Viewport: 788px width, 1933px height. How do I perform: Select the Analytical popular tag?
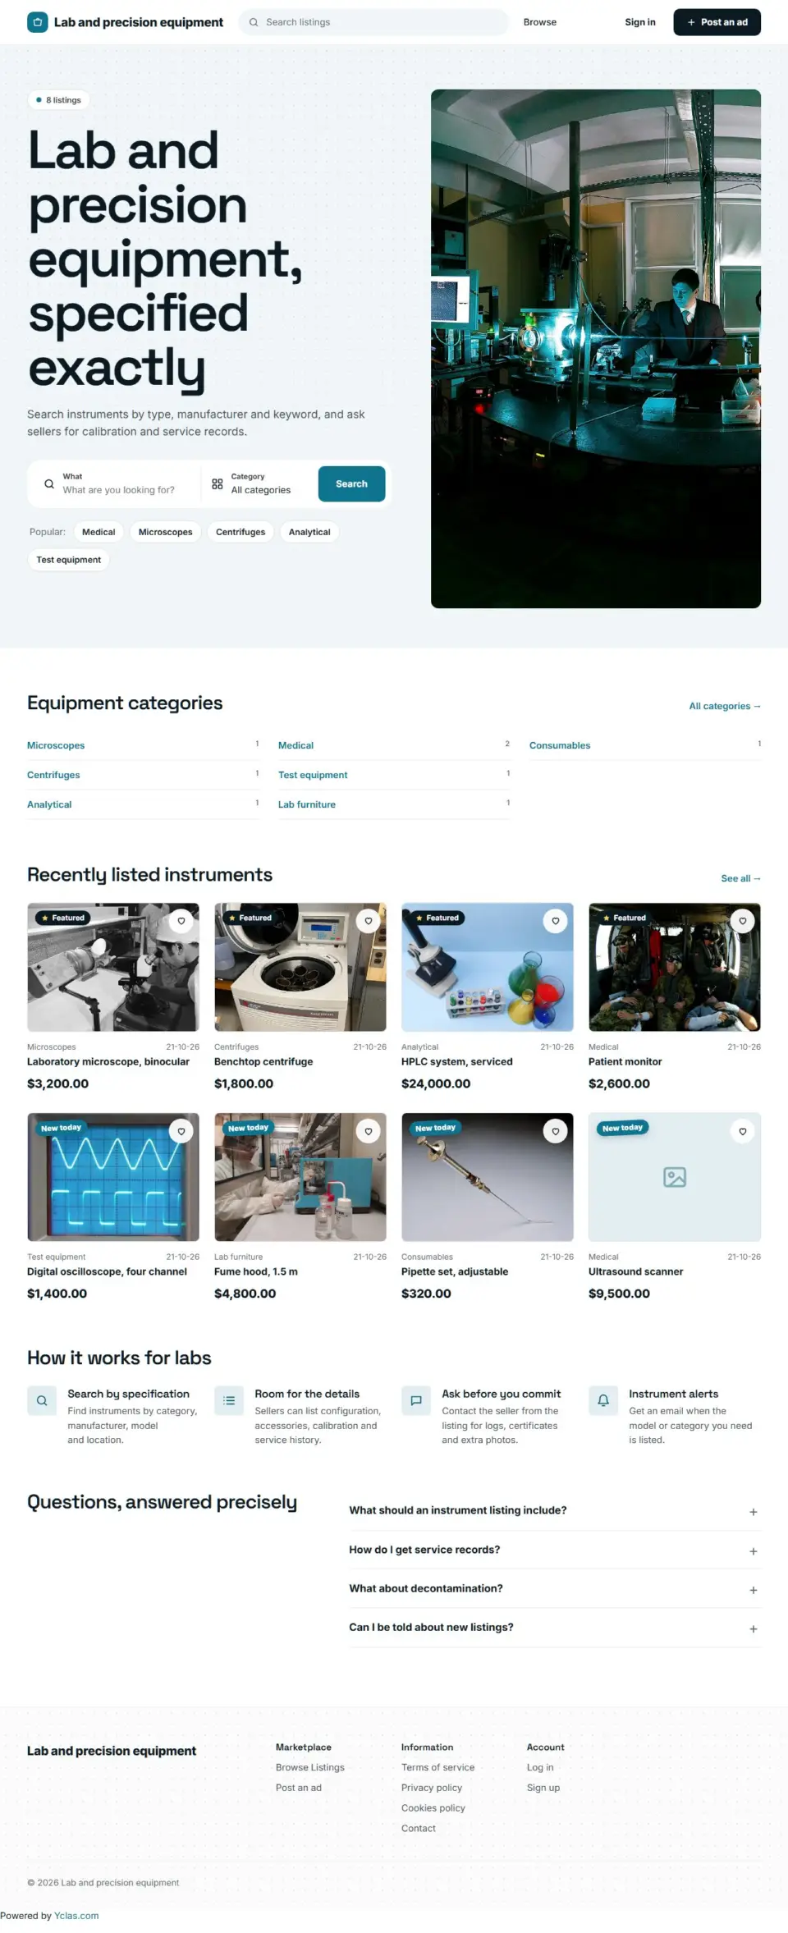[x=309, y=532]
